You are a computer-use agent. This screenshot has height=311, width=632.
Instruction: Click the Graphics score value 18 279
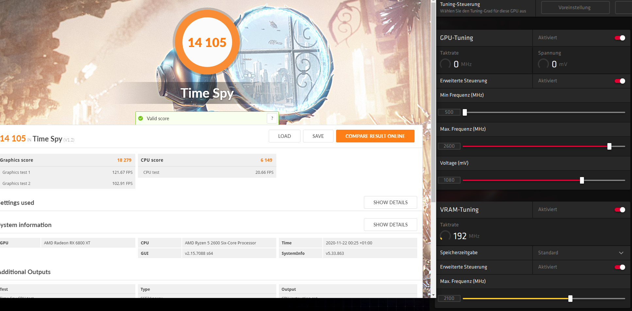point(124,160)
